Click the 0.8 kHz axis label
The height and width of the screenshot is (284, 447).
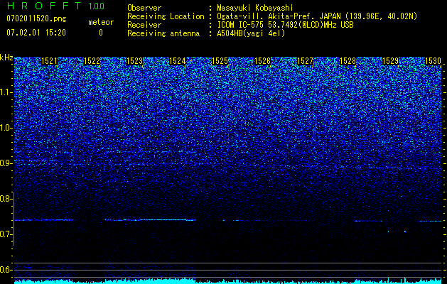(6, 199)
